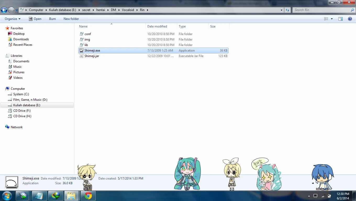
Task: Refresh the folder using address bar button
Action: click(287, 10)
